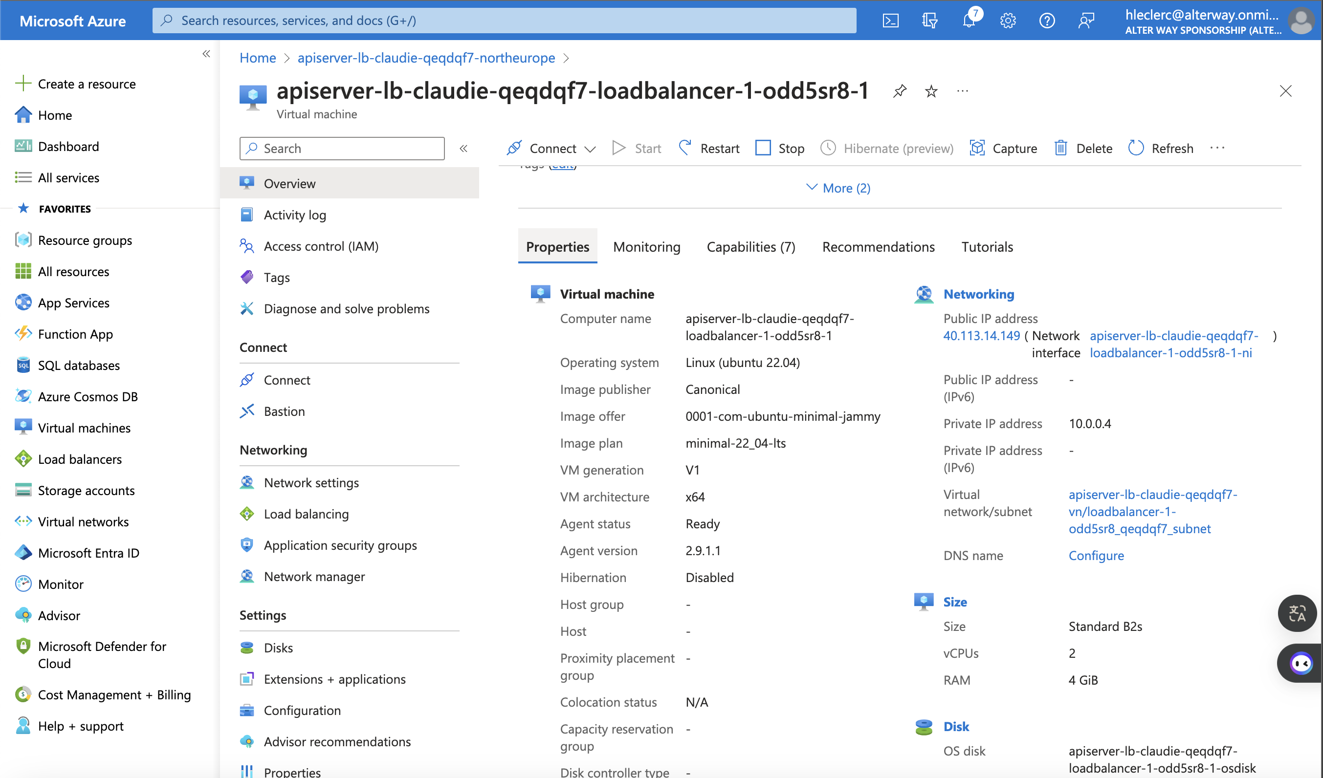Stop the virtual machine
This screenshot has width=1323, height=778.
pos(780,149)
